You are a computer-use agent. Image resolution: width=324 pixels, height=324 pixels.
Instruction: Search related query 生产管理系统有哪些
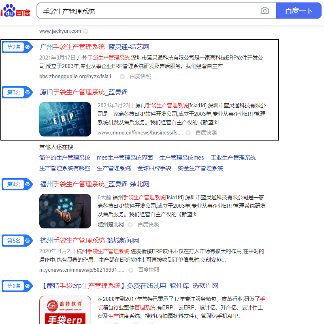pyautogui.click(x=65, y=168)
